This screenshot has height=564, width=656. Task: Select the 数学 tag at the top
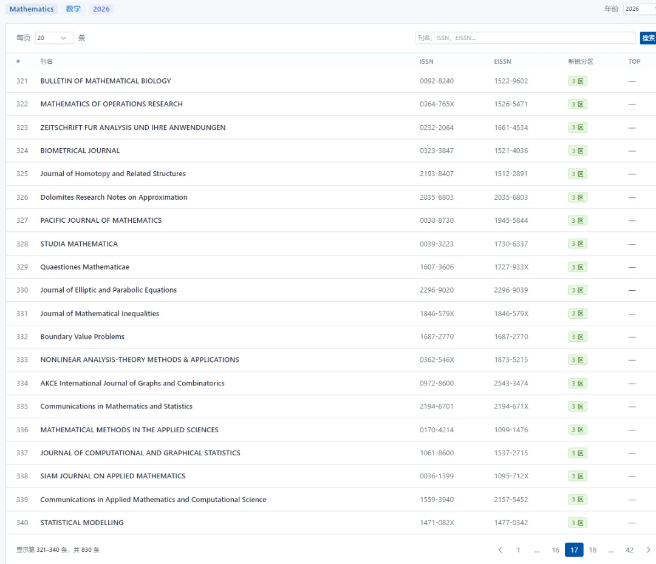coord(73,8)
